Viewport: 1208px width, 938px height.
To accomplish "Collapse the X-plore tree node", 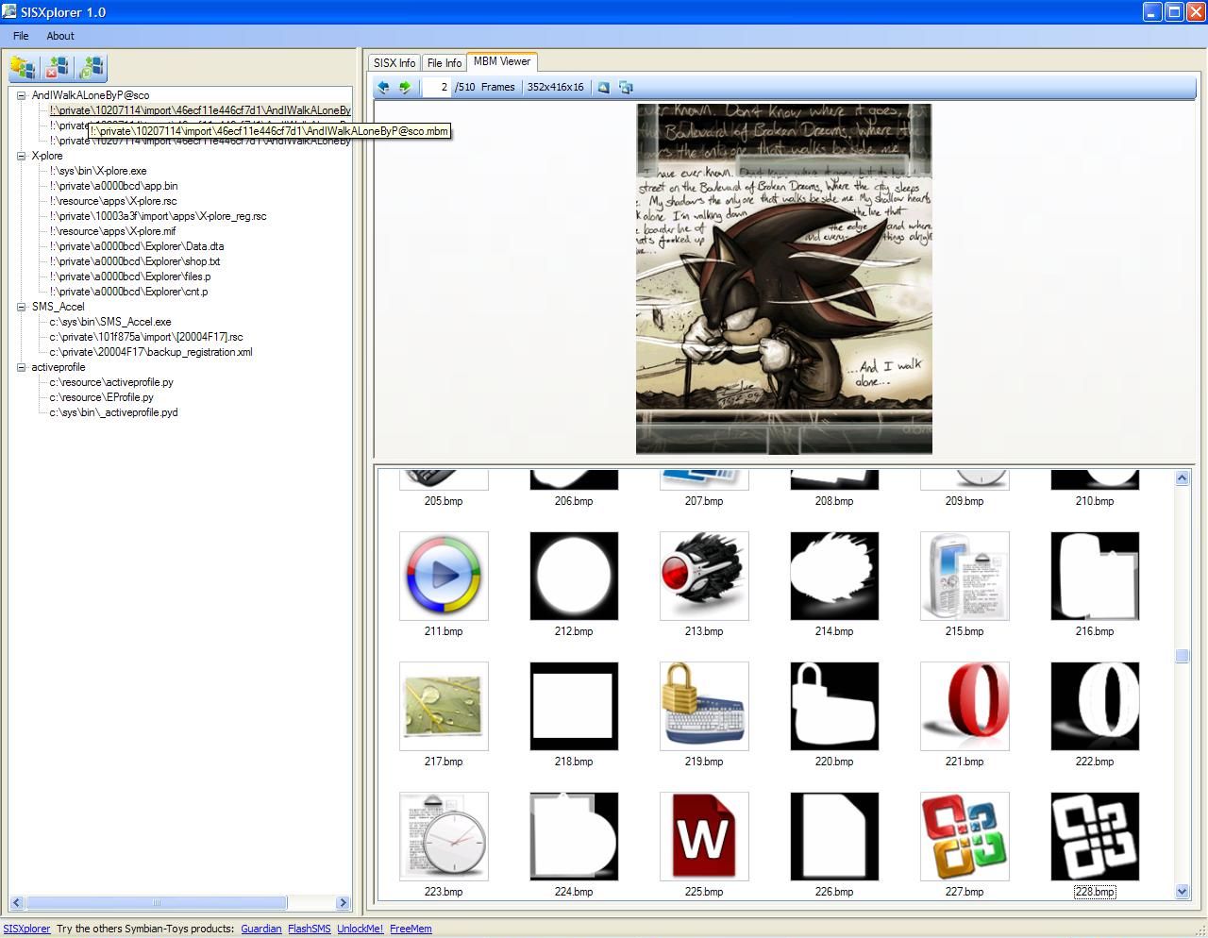I will [21, 156].
